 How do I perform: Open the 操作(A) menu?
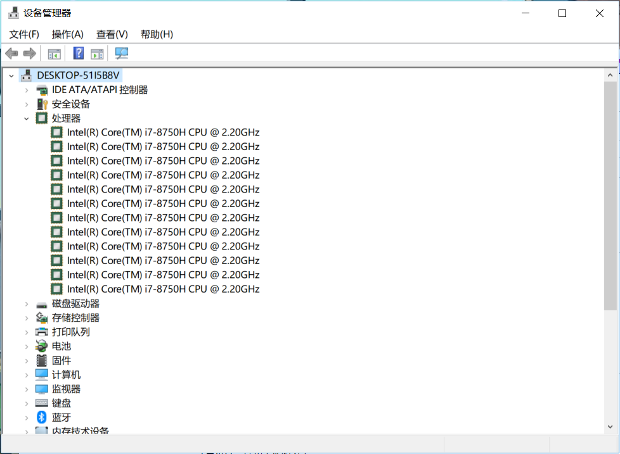tap(68, 34)
